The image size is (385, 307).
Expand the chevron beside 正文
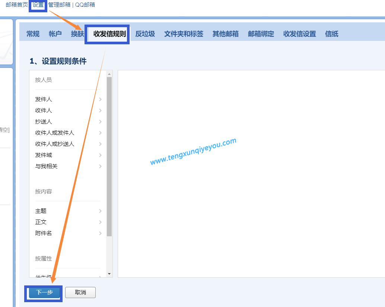pyautogui.click(x=100, y=222)
